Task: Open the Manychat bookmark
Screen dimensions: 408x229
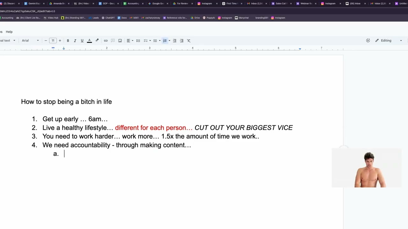Action: pos(242,18)
